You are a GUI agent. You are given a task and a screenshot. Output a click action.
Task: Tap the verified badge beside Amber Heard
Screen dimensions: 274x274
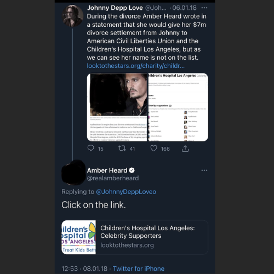pyautogui.click(x=132, y=170)
